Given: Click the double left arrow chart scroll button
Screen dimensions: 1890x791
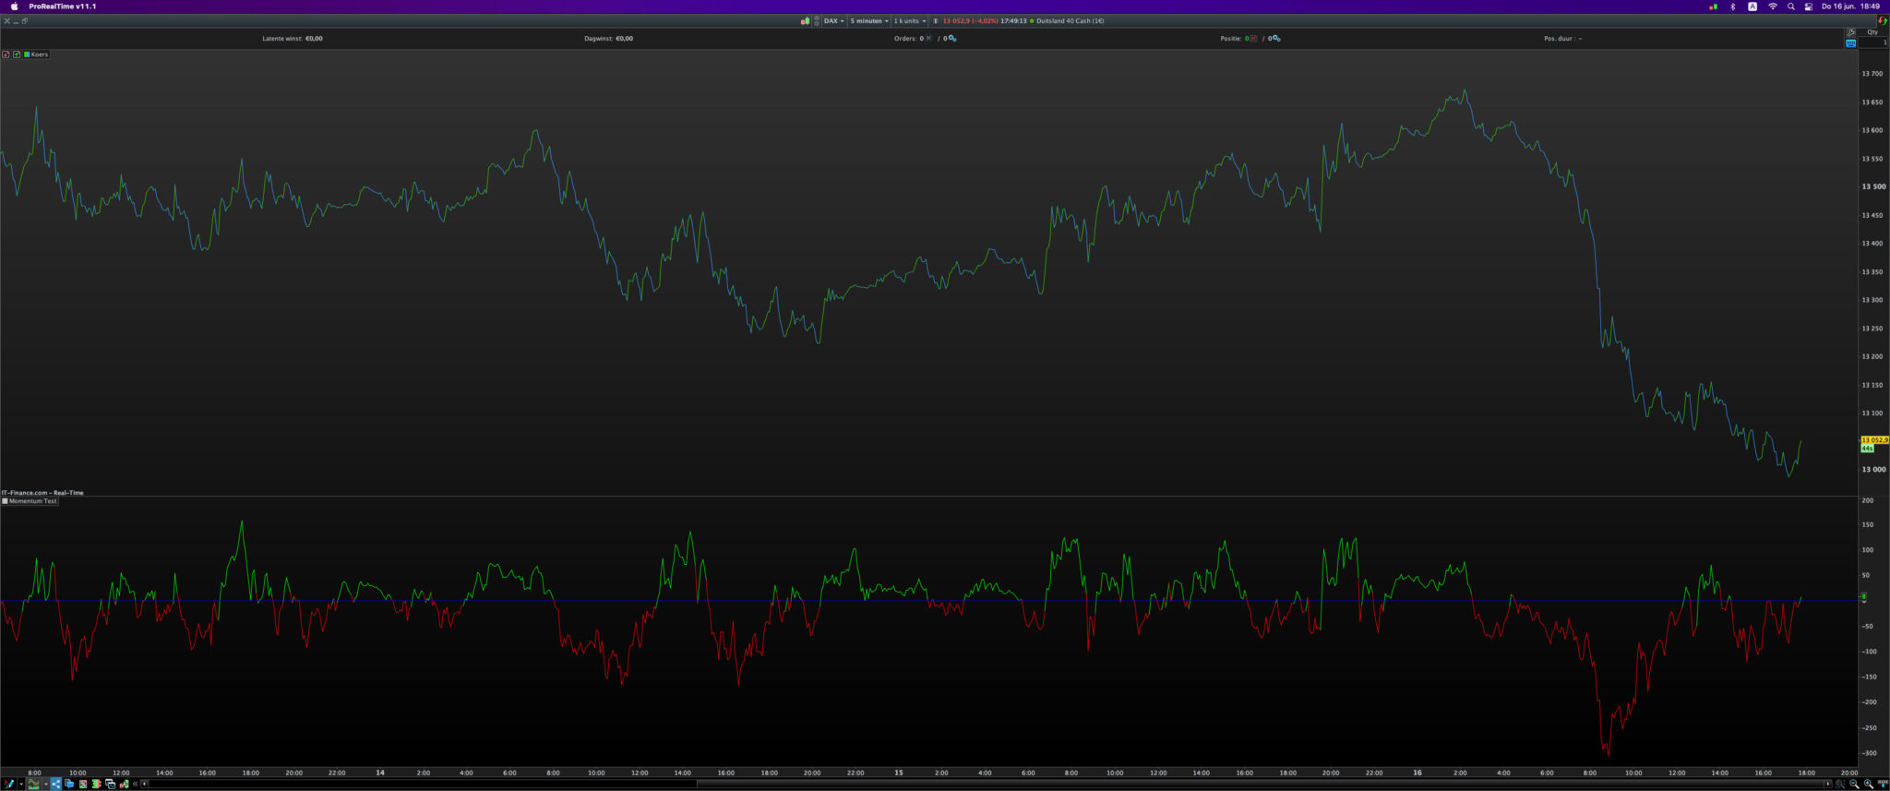Looking at the screenshot, I should (135, 784).
